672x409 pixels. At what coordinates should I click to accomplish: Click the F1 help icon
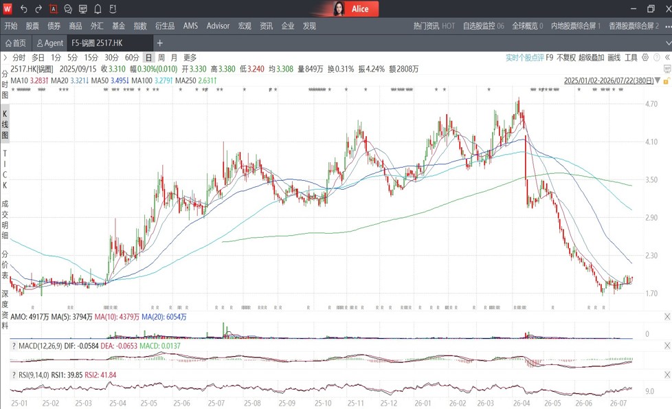(x=113, y=8)
